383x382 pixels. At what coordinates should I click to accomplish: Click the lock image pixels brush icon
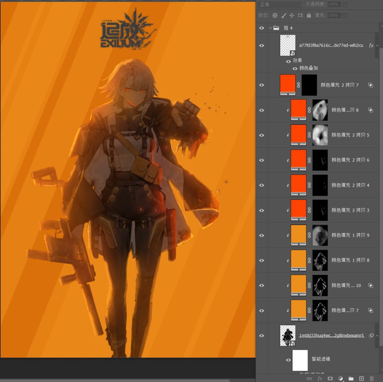point(284,16)
